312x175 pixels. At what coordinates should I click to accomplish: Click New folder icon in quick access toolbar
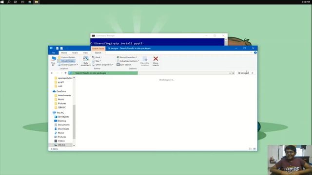point(61,48)
